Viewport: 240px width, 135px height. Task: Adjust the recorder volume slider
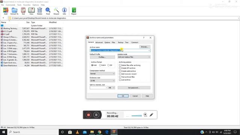click(136, 116)
